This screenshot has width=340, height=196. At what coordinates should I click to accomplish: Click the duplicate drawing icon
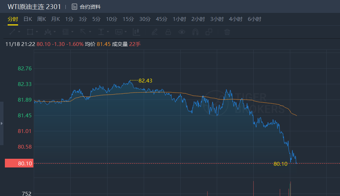pos(209,32)
